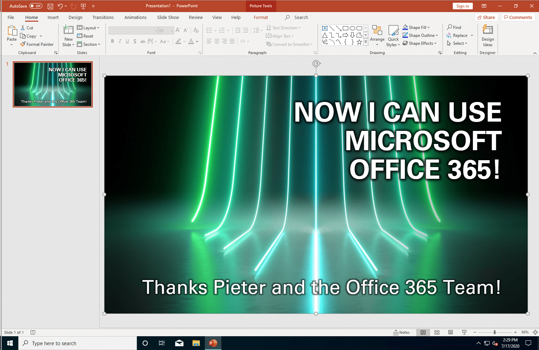Toggle Strikethrough formatting
Viewport: 539px width, 350px height.
(x=142, y=41)
